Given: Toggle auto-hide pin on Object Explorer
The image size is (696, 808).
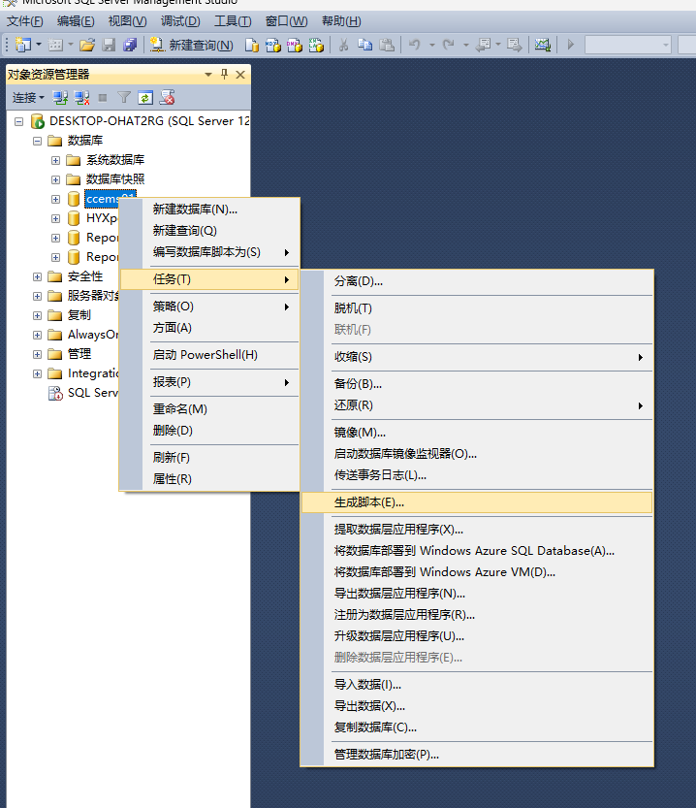Looking at the screenshot, I should click(225, 75).
